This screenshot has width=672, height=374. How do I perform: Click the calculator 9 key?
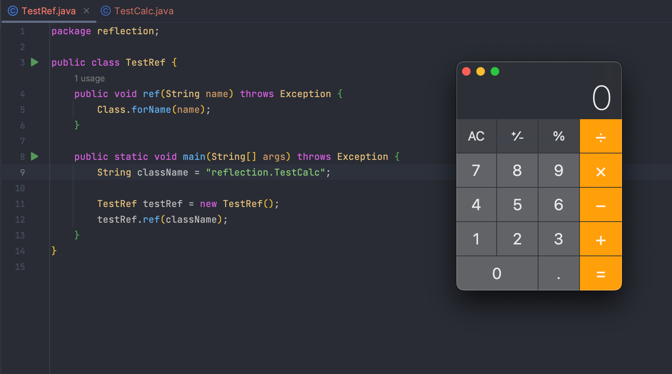[x=559, y=171]
